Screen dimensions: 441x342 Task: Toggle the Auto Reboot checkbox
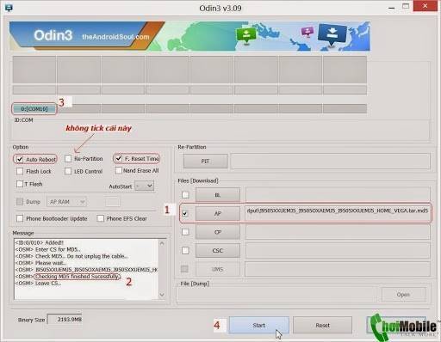coord(20,159)
